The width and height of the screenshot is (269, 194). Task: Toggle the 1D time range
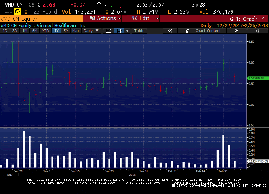click(x=5, y=31)
